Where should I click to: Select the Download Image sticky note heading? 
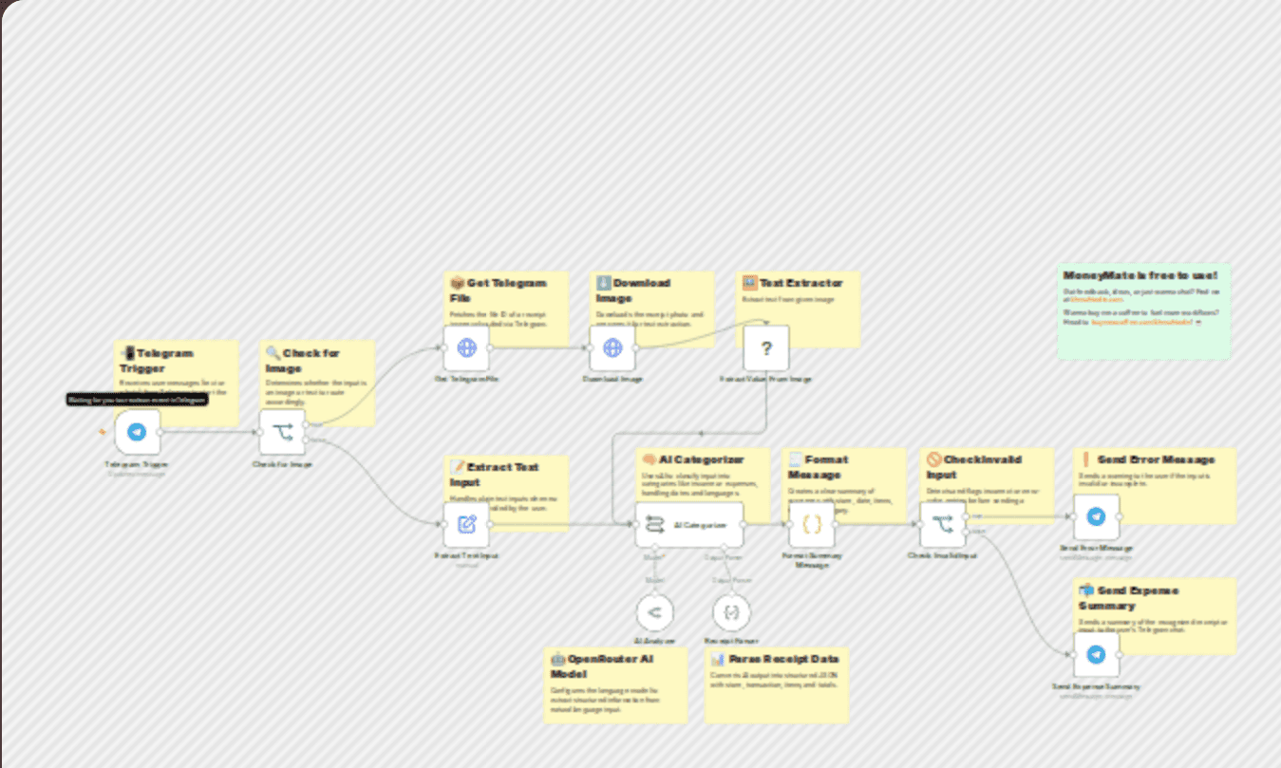click(632, 290)
